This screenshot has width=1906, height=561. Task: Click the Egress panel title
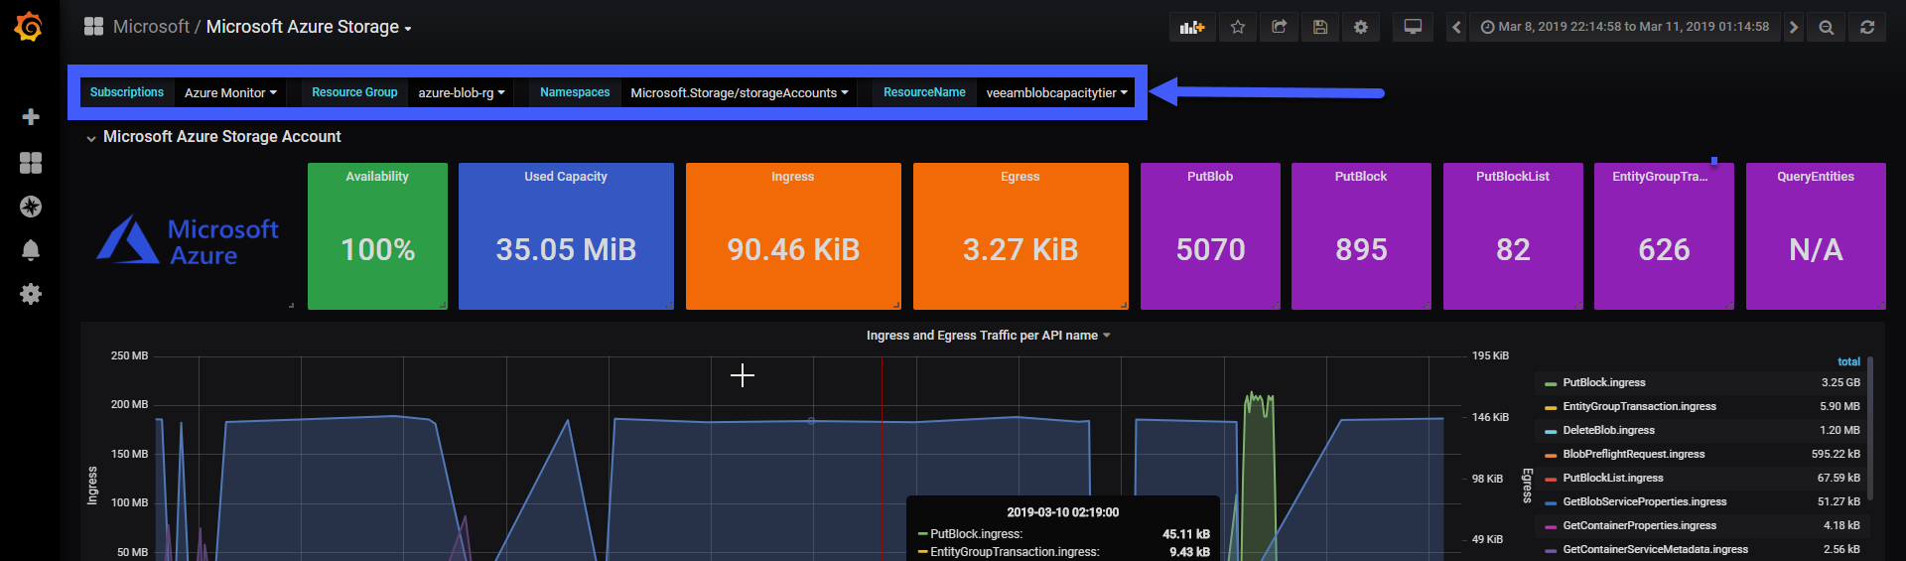click(x=1021, y=177)
